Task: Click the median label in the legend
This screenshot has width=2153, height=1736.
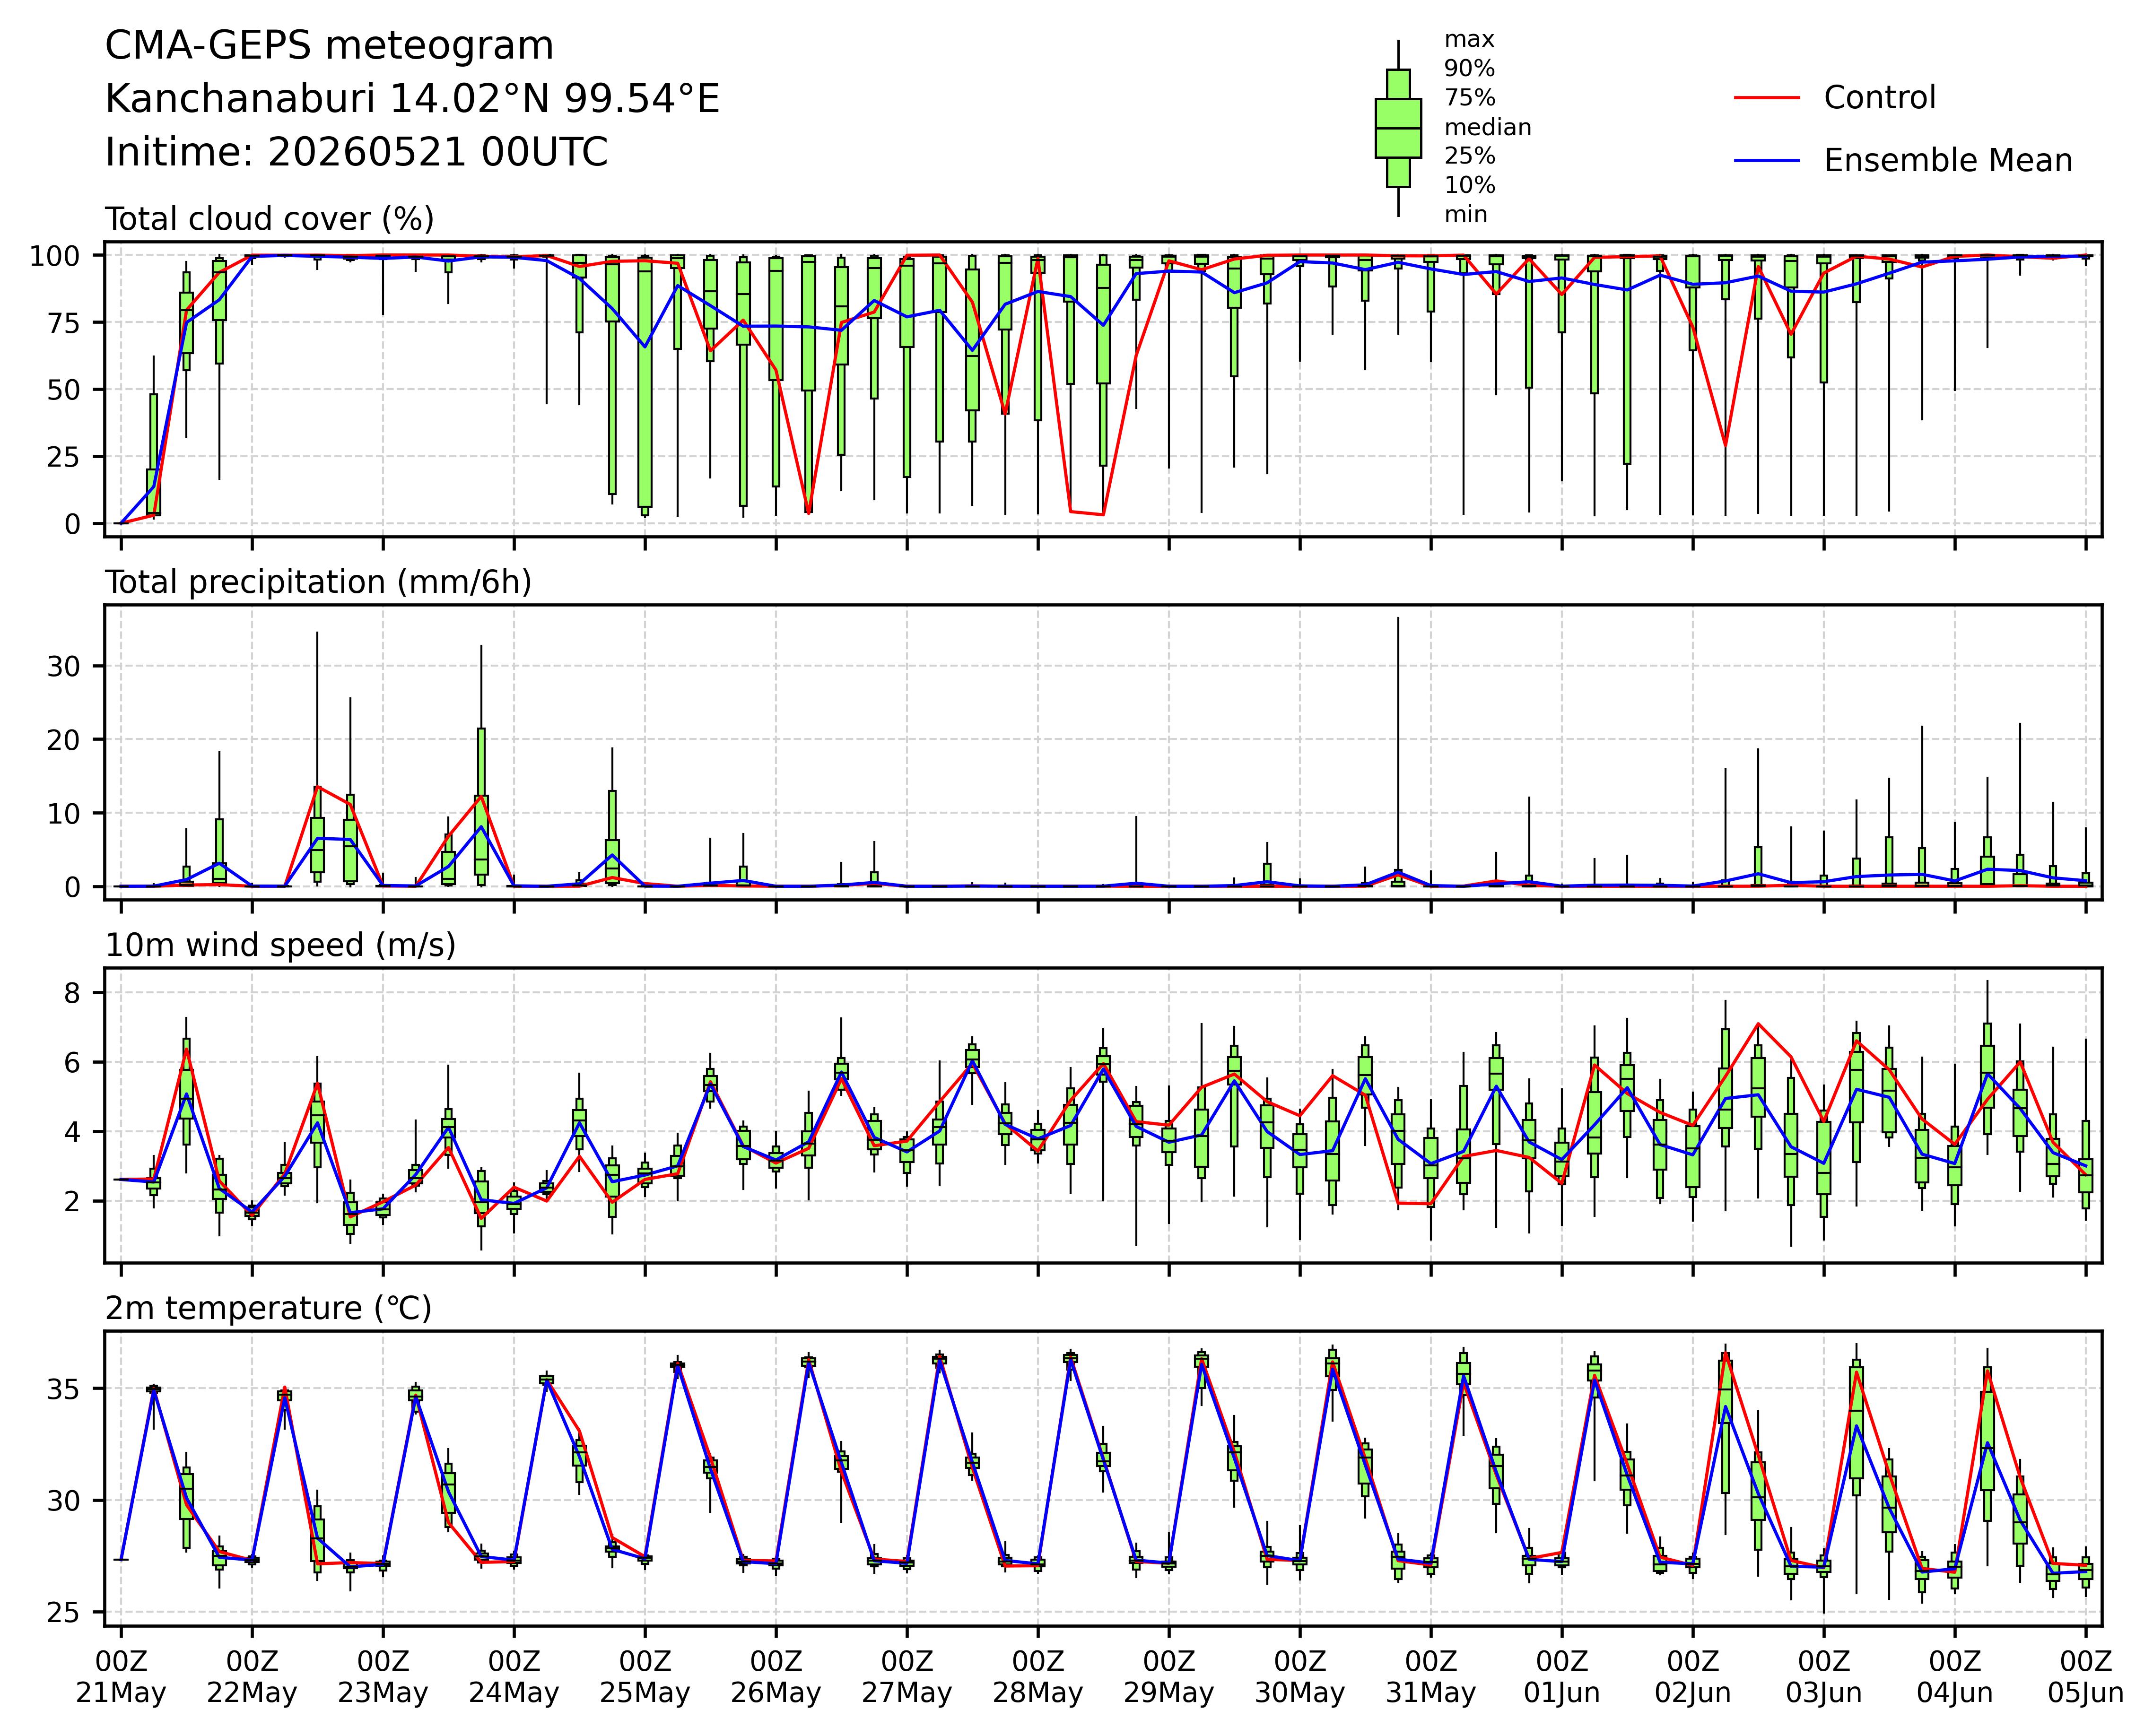Action: click(1487, 128)
